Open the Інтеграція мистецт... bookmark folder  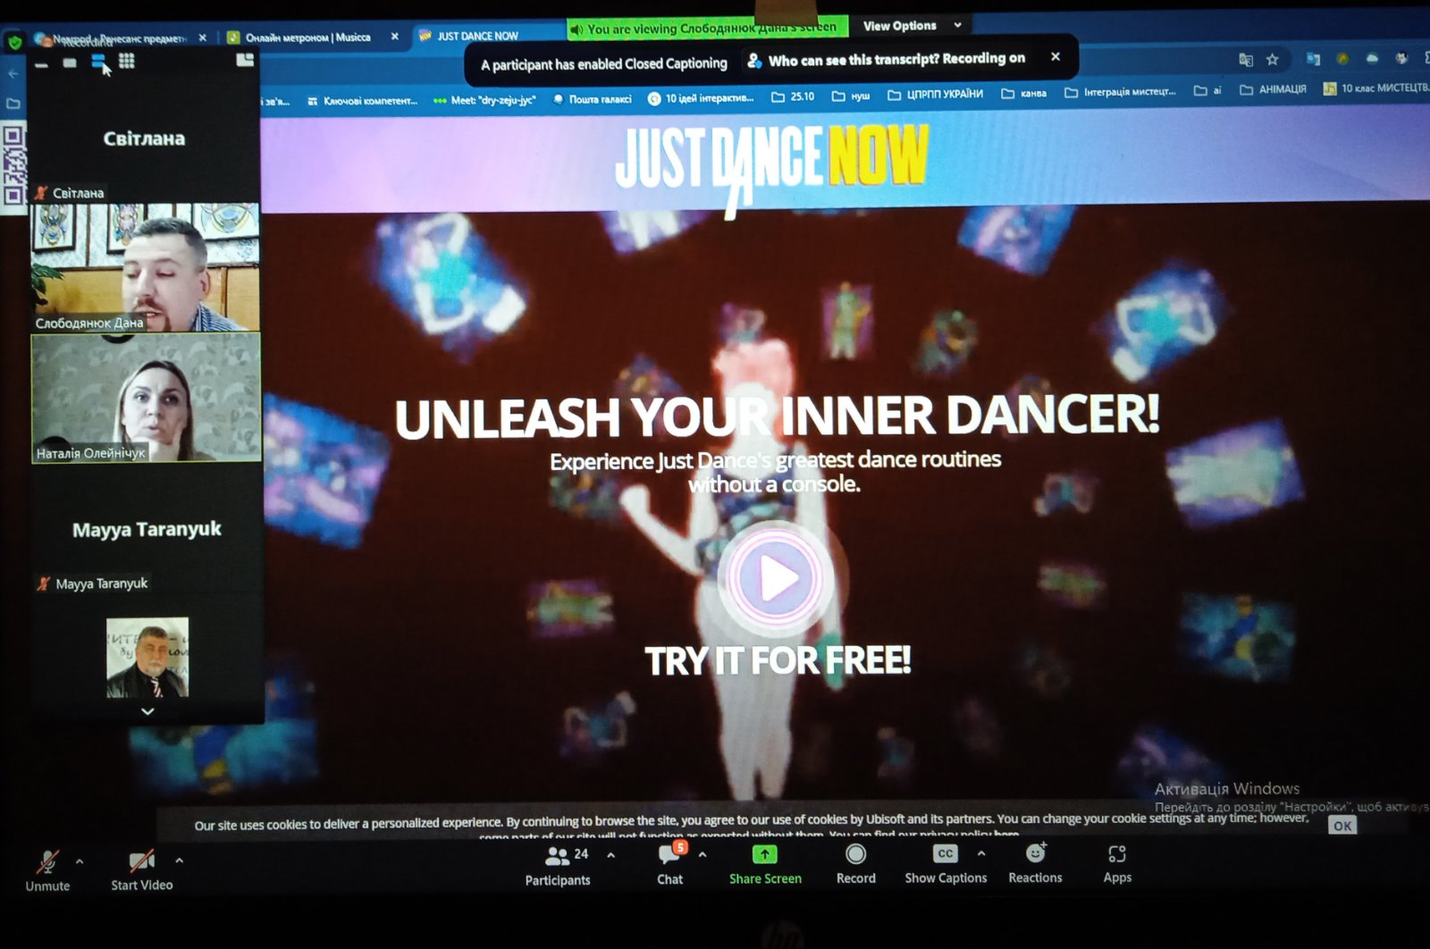[x=1121, y=92]
